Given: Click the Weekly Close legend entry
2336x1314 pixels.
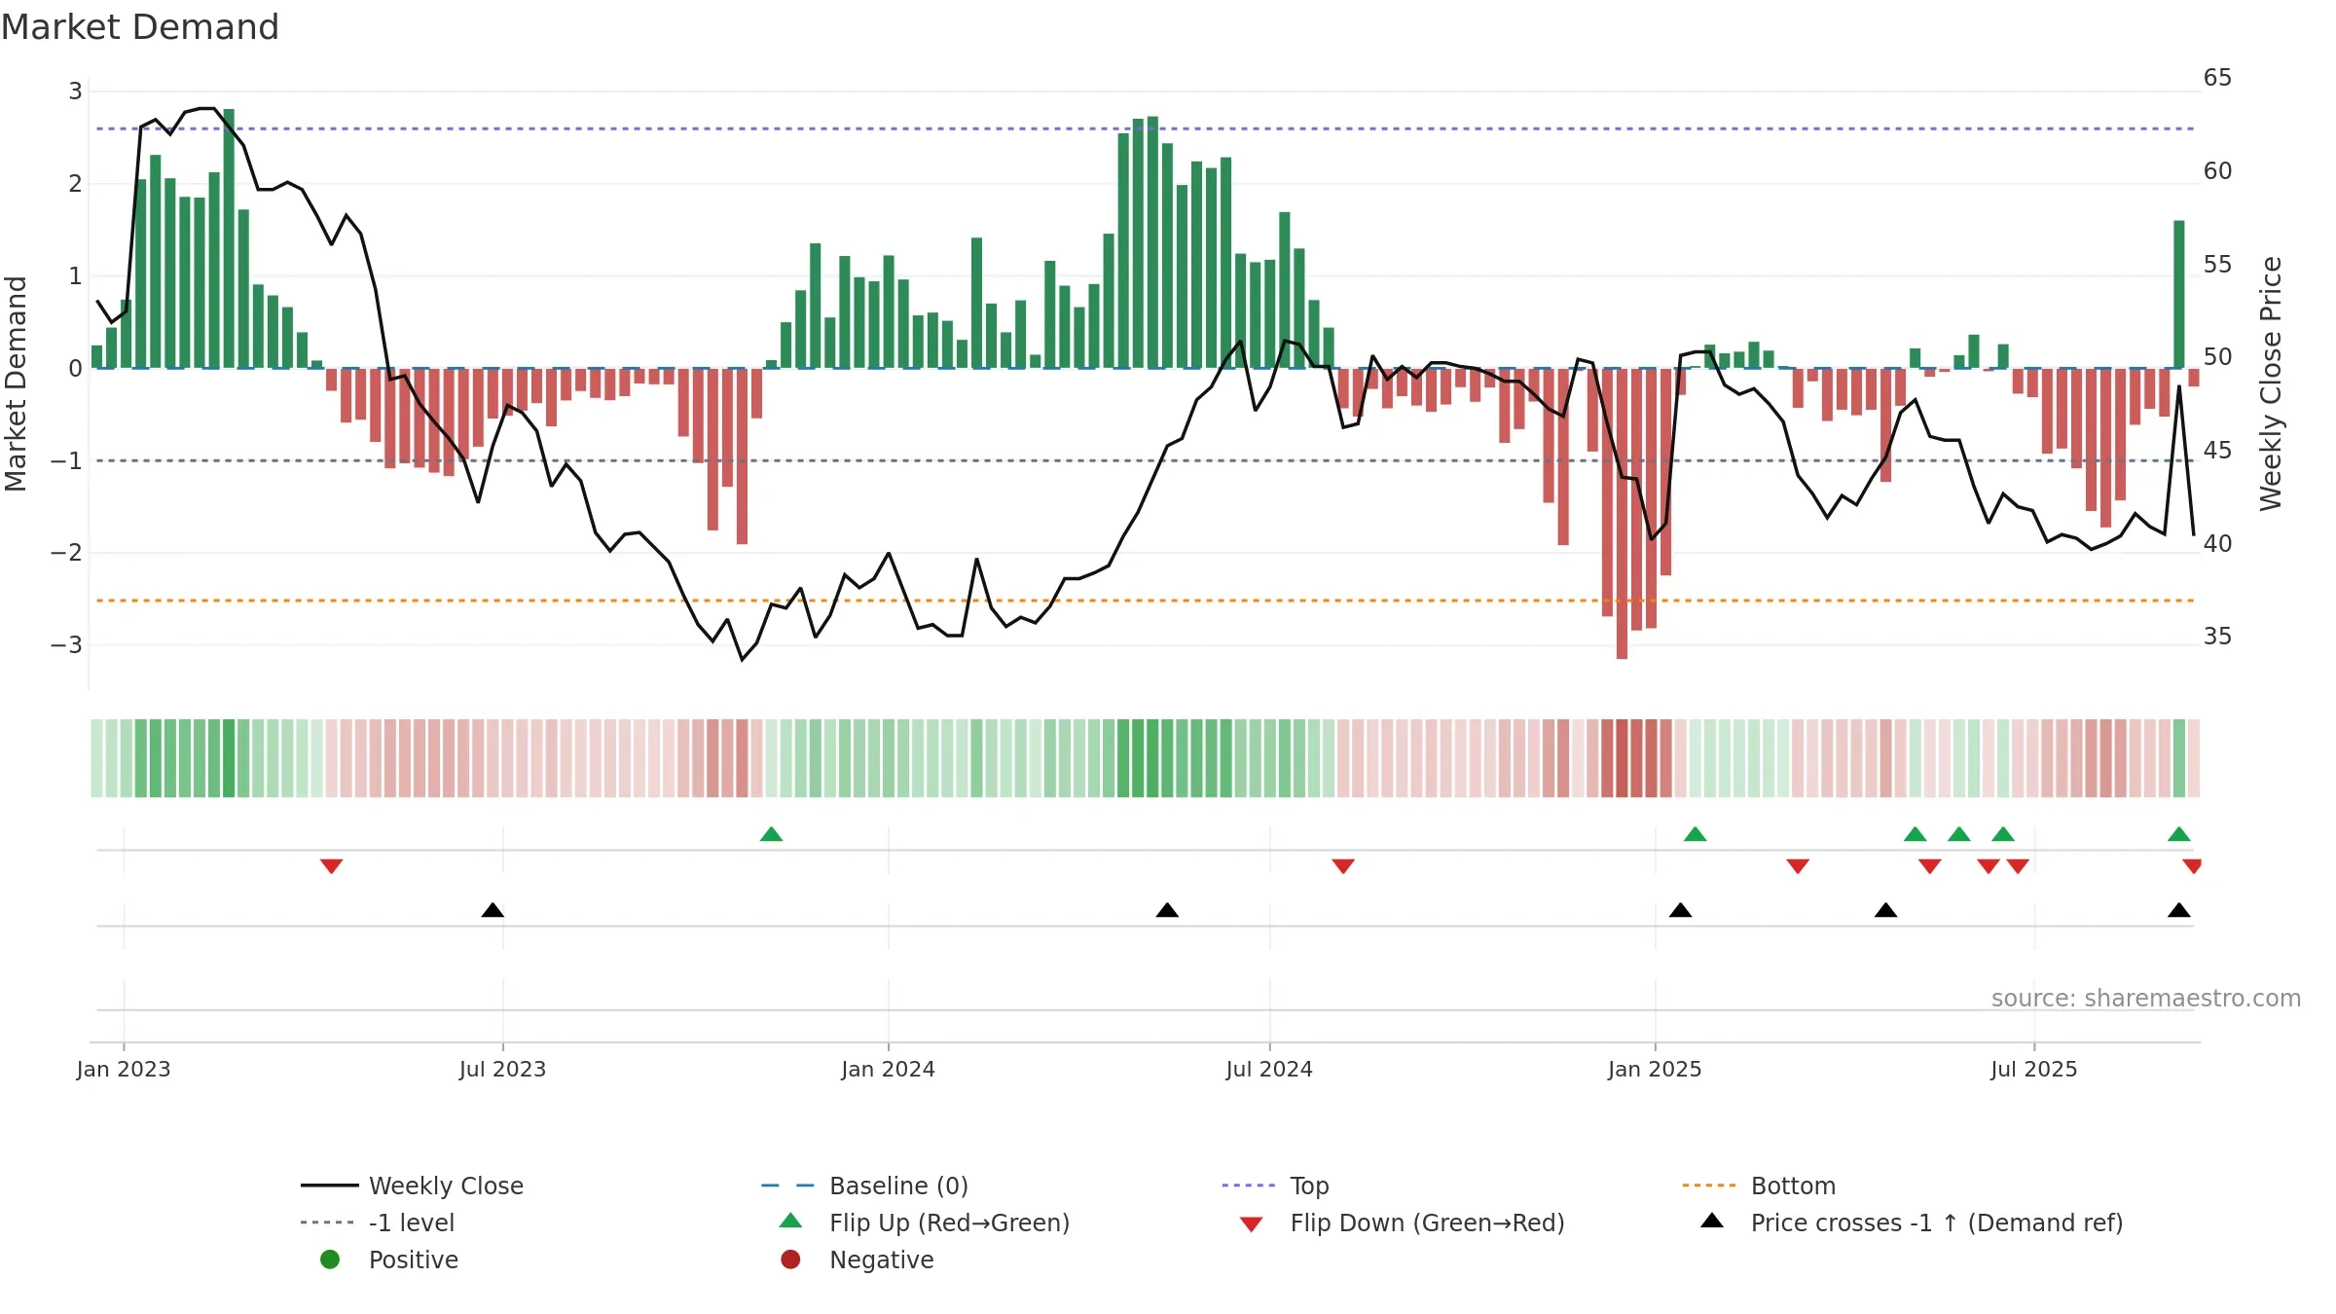Looking at the screenshot, I should [x=412, y=1186].
